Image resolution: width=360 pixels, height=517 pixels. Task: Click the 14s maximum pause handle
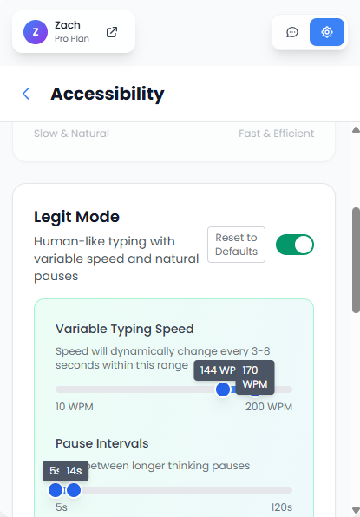pyautogui.click(x=74, y=490)
